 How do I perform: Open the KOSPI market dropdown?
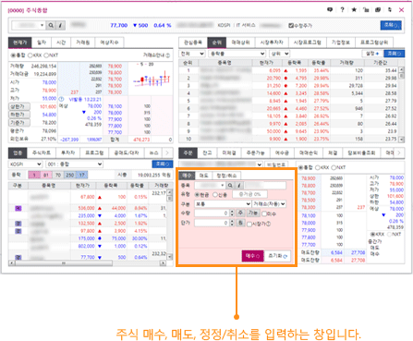[x=25, y=164]
